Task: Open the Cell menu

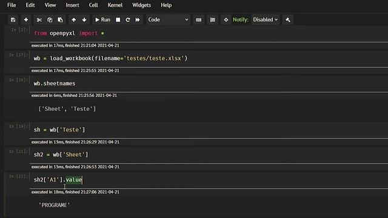Action: pyautogui.click(x=93, y=5)
